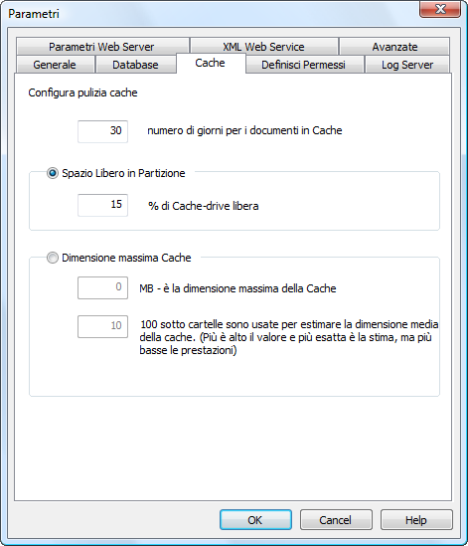Switch to Definisci Permessi tab

304,65
